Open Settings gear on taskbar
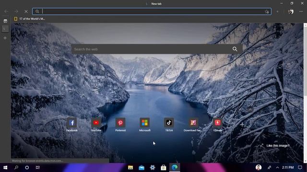The image size is (307, 172). pos(153,168)
